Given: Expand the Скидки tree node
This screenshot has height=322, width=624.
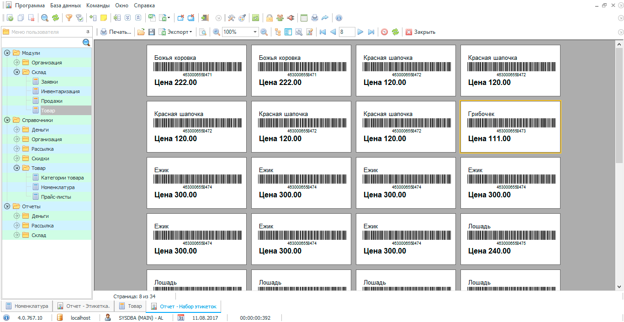Looking at the screenshot, I should coord(16,158).
